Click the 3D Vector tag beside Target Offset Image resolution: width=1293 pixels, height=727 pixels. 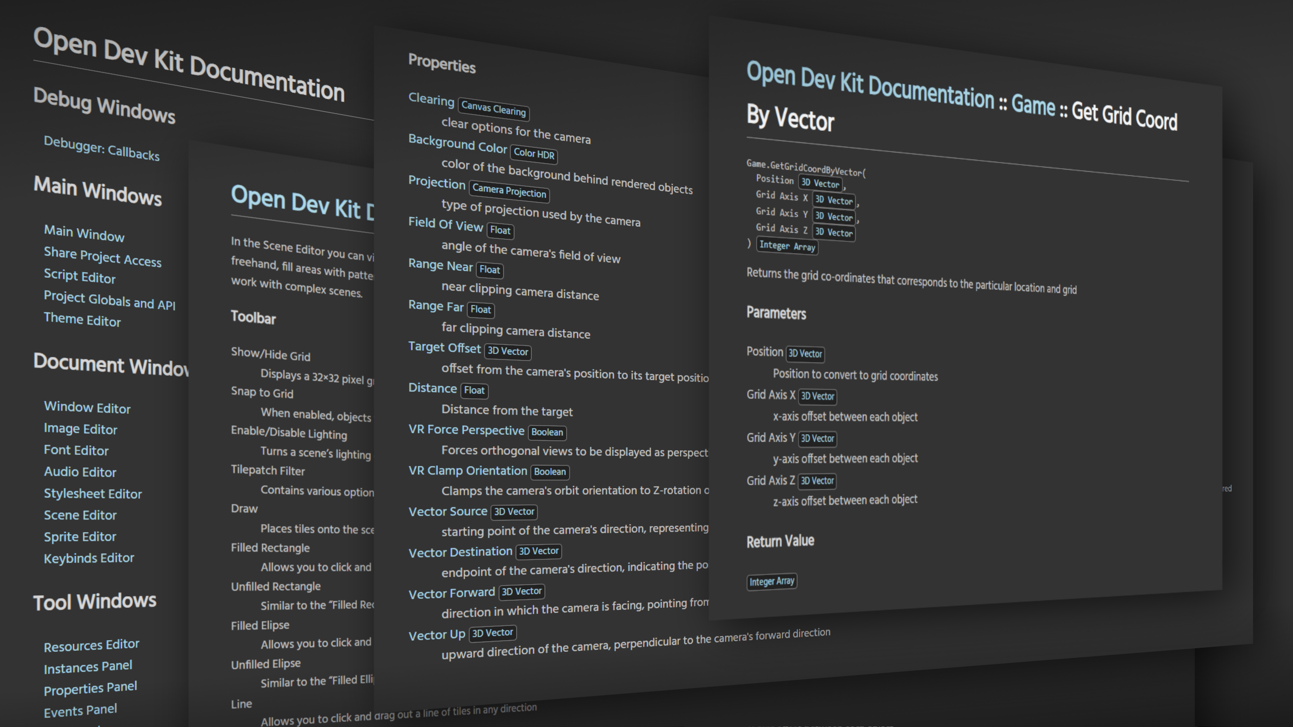click(508, 351)
